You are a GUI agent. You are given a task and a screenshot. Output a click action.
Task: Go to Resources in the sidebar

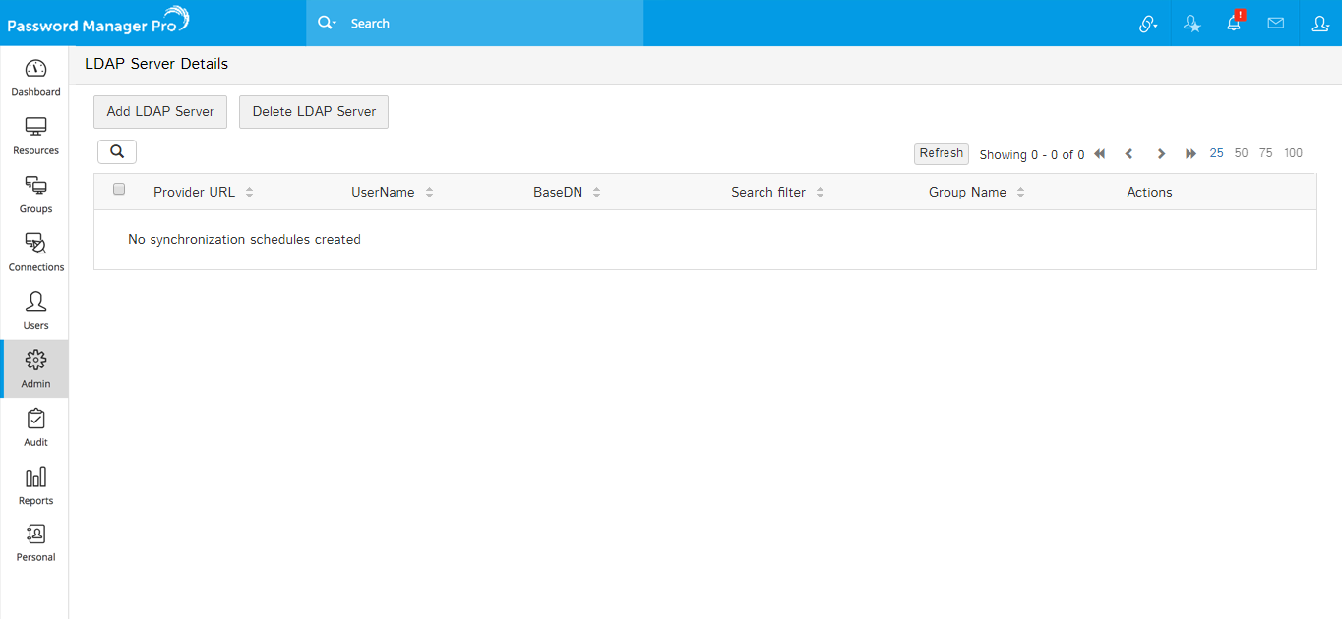coord(35,136)
